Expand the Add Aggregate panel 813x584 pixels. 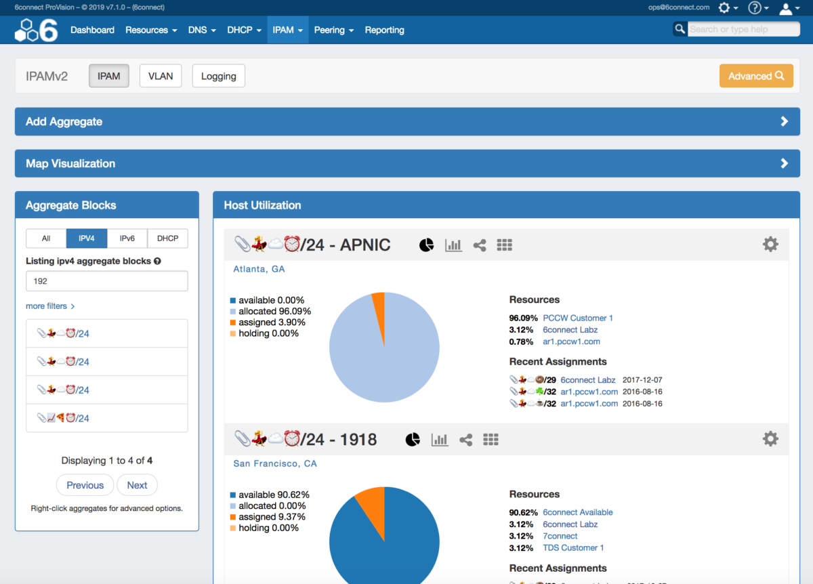tap(407, 121)
